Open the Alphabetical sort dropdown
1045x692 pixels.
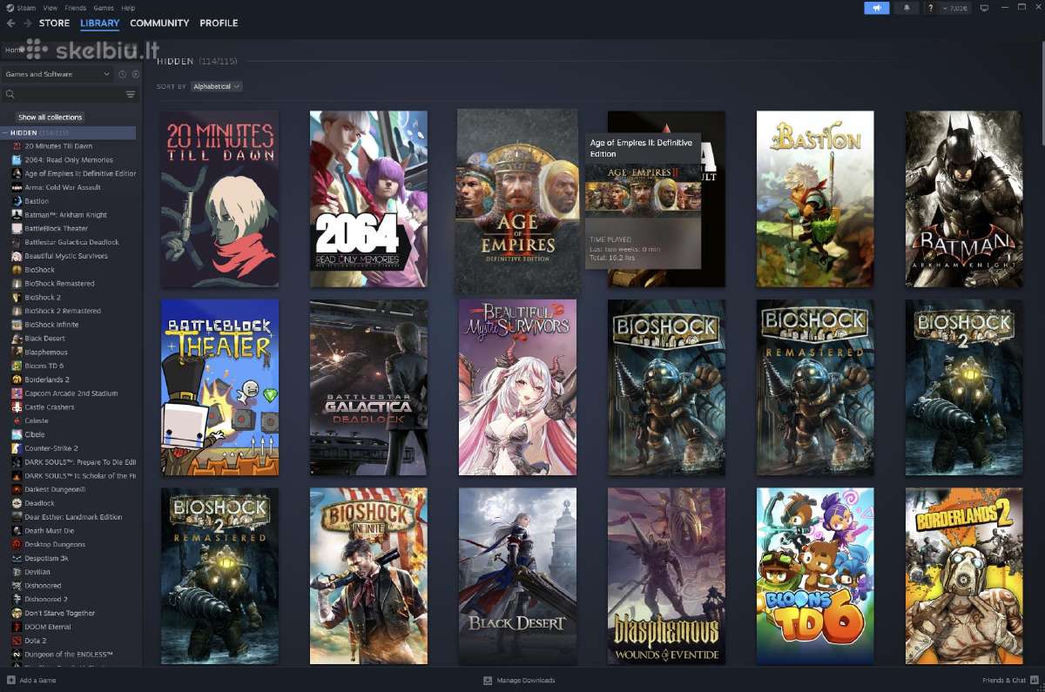coord(216,86)
